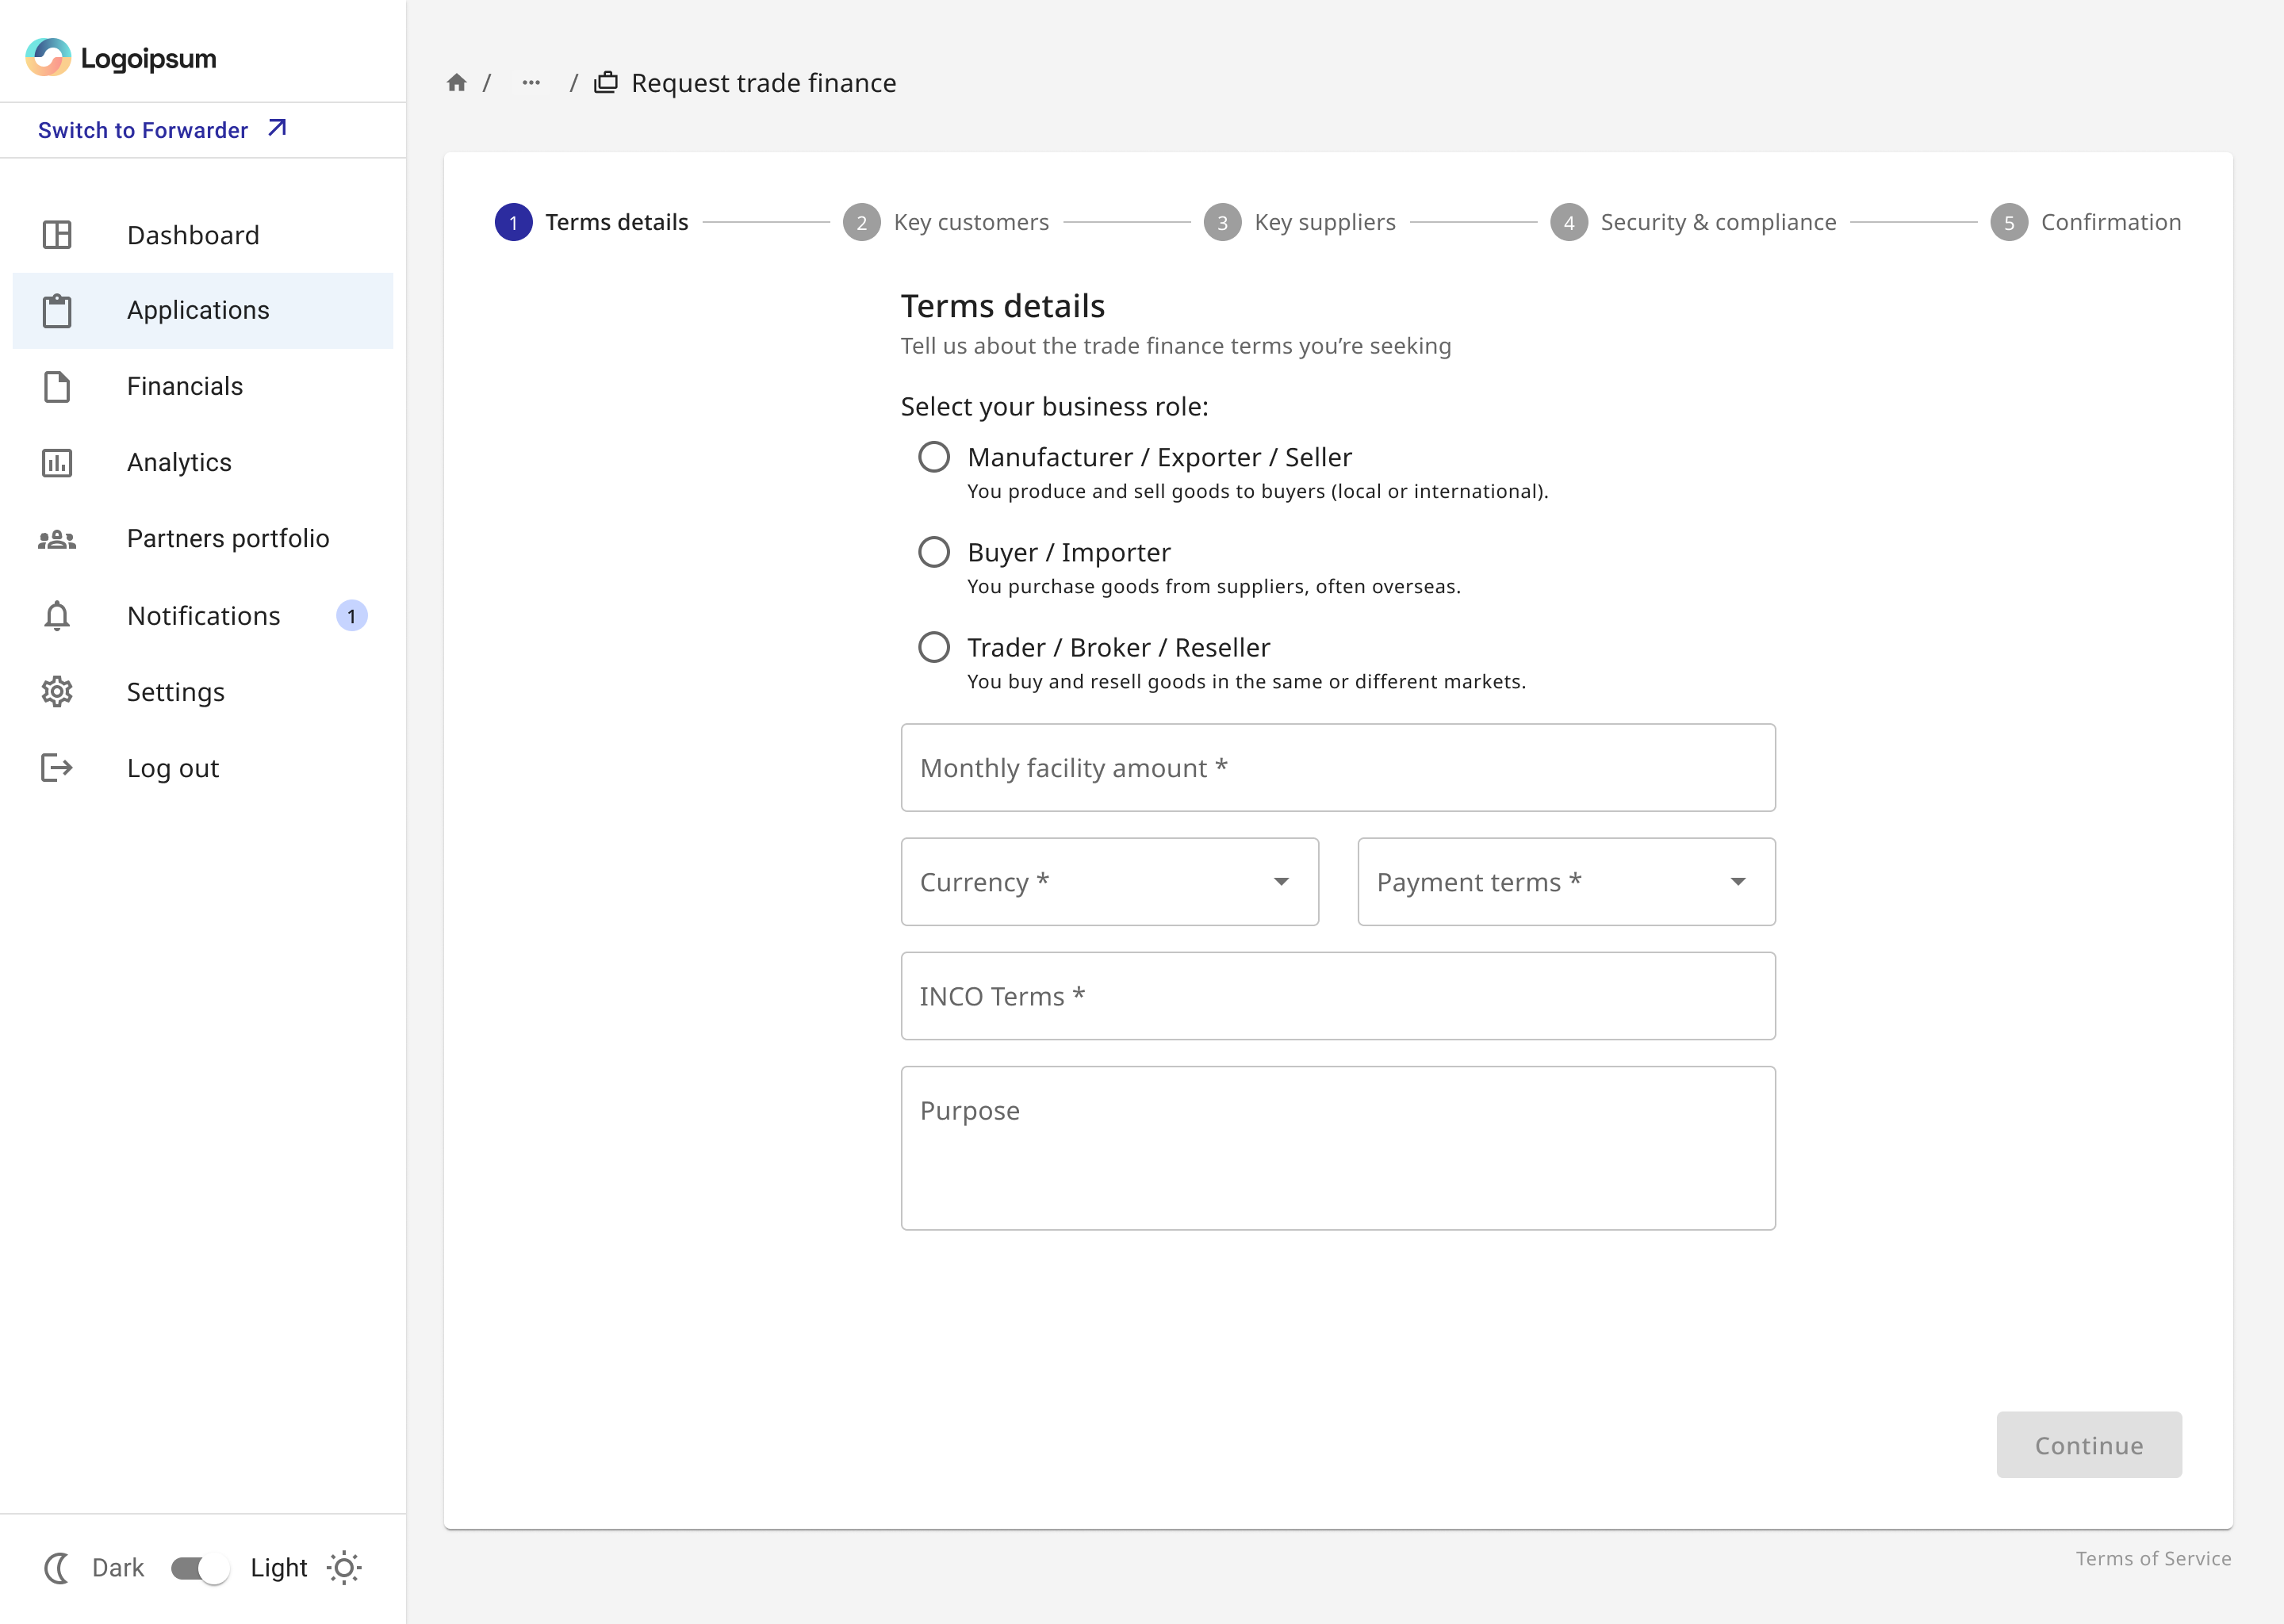Screen dimensions: 2284x1624
Task: Click the "Dark" theme label
Action: pyautogui.click(x=118, y=1568)
